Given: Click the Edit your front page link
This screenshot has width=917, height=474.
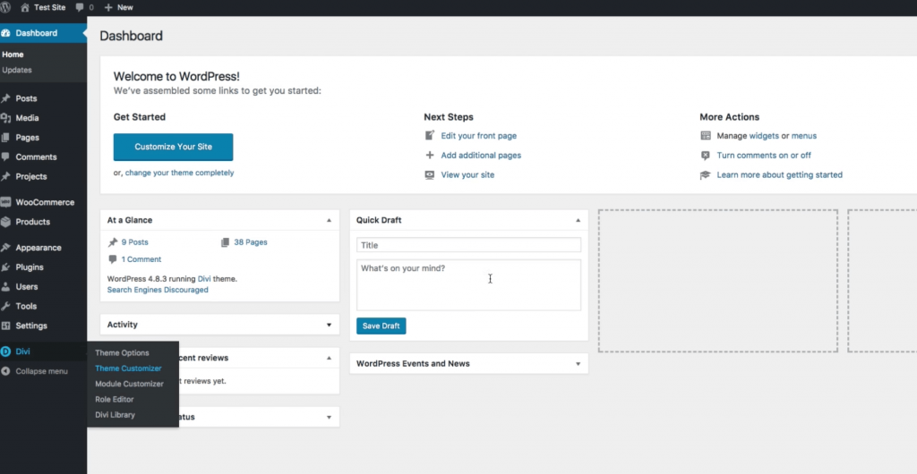Looking at the screenshot, I should pos(479,135).
